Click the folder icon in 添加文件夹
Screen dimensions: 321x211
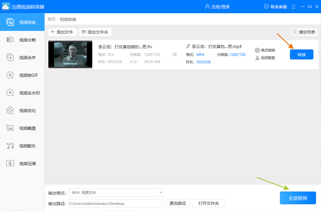(84, 32)
